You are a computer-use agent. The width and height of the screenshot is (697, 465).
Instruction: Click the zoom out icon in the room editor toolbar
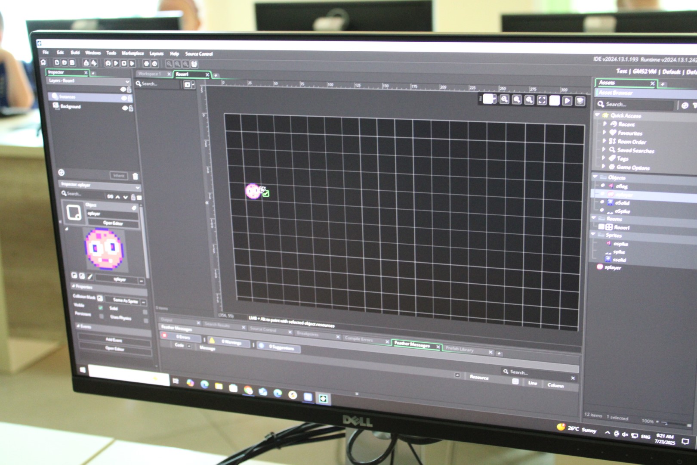tap(504, 99)
